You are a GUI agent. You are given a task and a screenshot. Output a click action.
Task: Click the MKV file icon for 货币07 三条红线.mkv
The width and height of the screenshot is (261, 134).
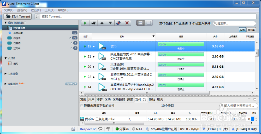coord(82,119)
